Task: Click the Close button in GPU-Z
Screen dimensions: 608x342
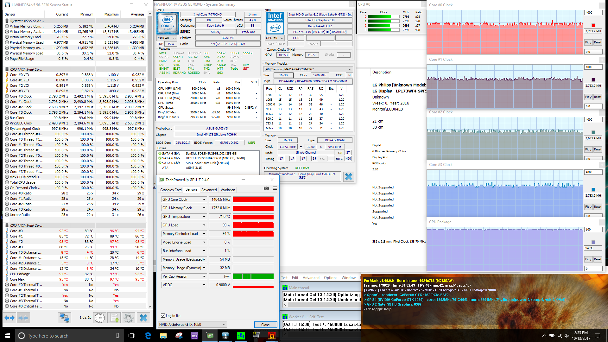Action: pos(265,325)
